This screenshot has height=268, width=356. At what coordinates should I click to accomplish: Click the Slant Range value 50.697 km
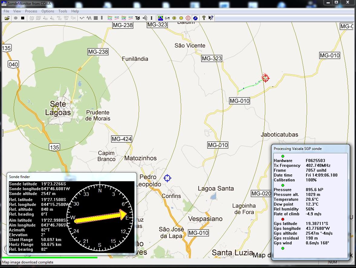pos(51,240)
